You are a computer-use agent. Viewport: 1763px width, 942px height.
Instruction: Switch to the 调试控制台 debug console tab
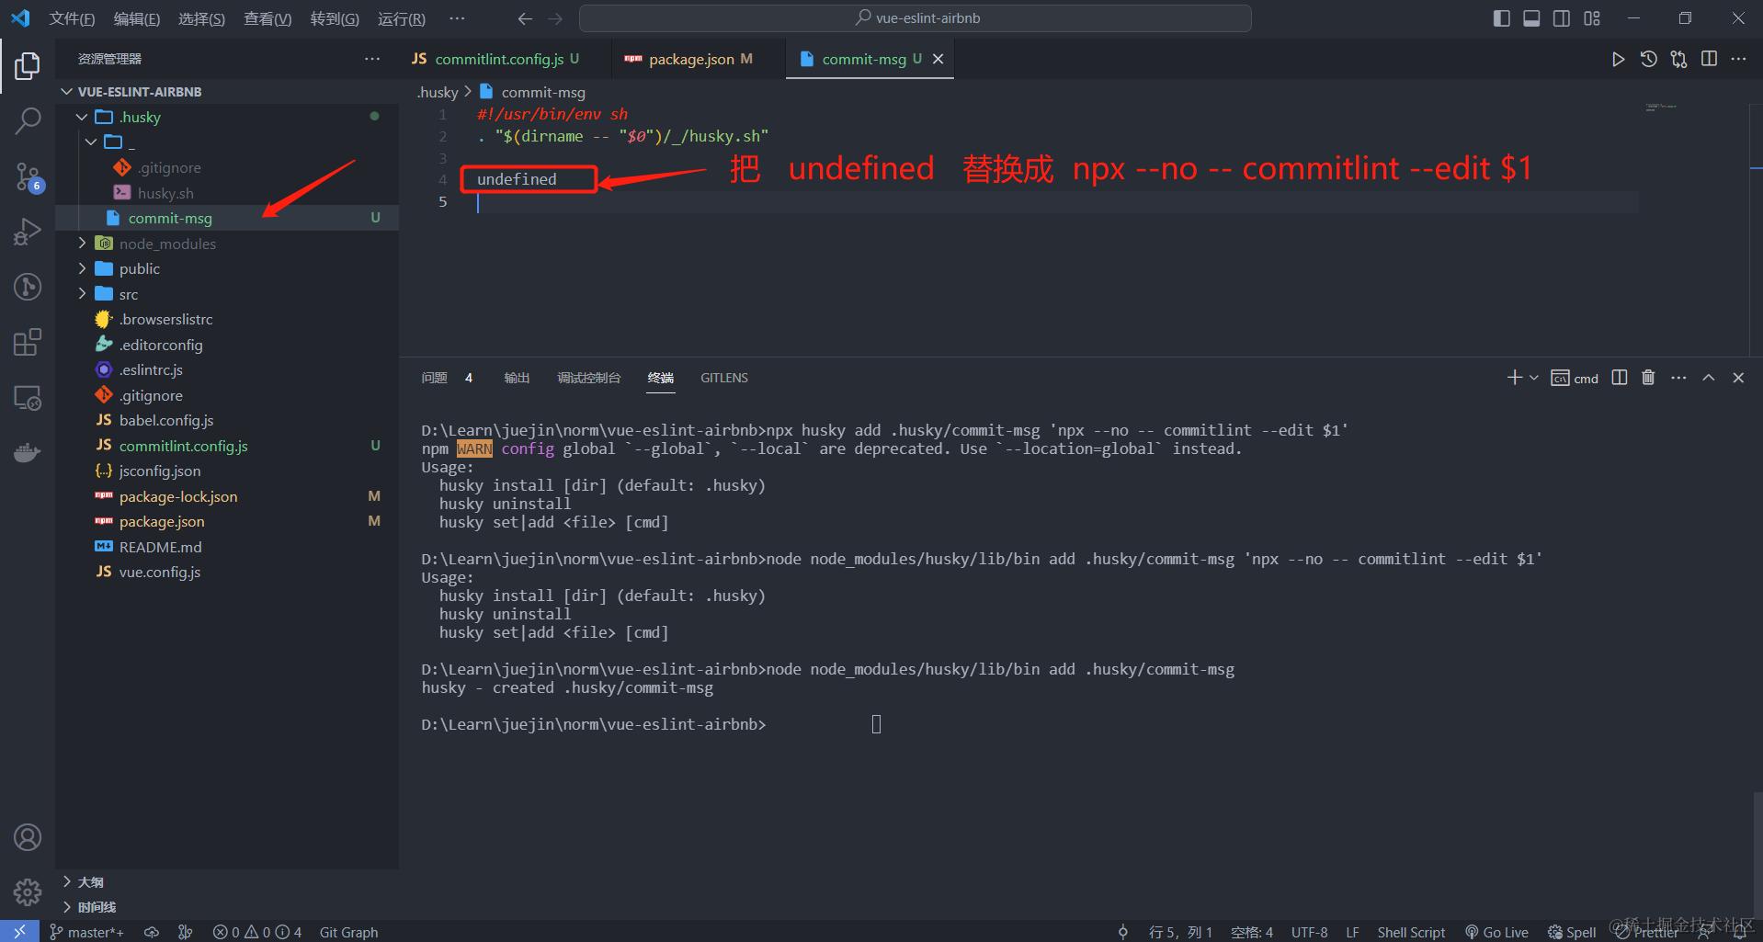pos(588,378)
